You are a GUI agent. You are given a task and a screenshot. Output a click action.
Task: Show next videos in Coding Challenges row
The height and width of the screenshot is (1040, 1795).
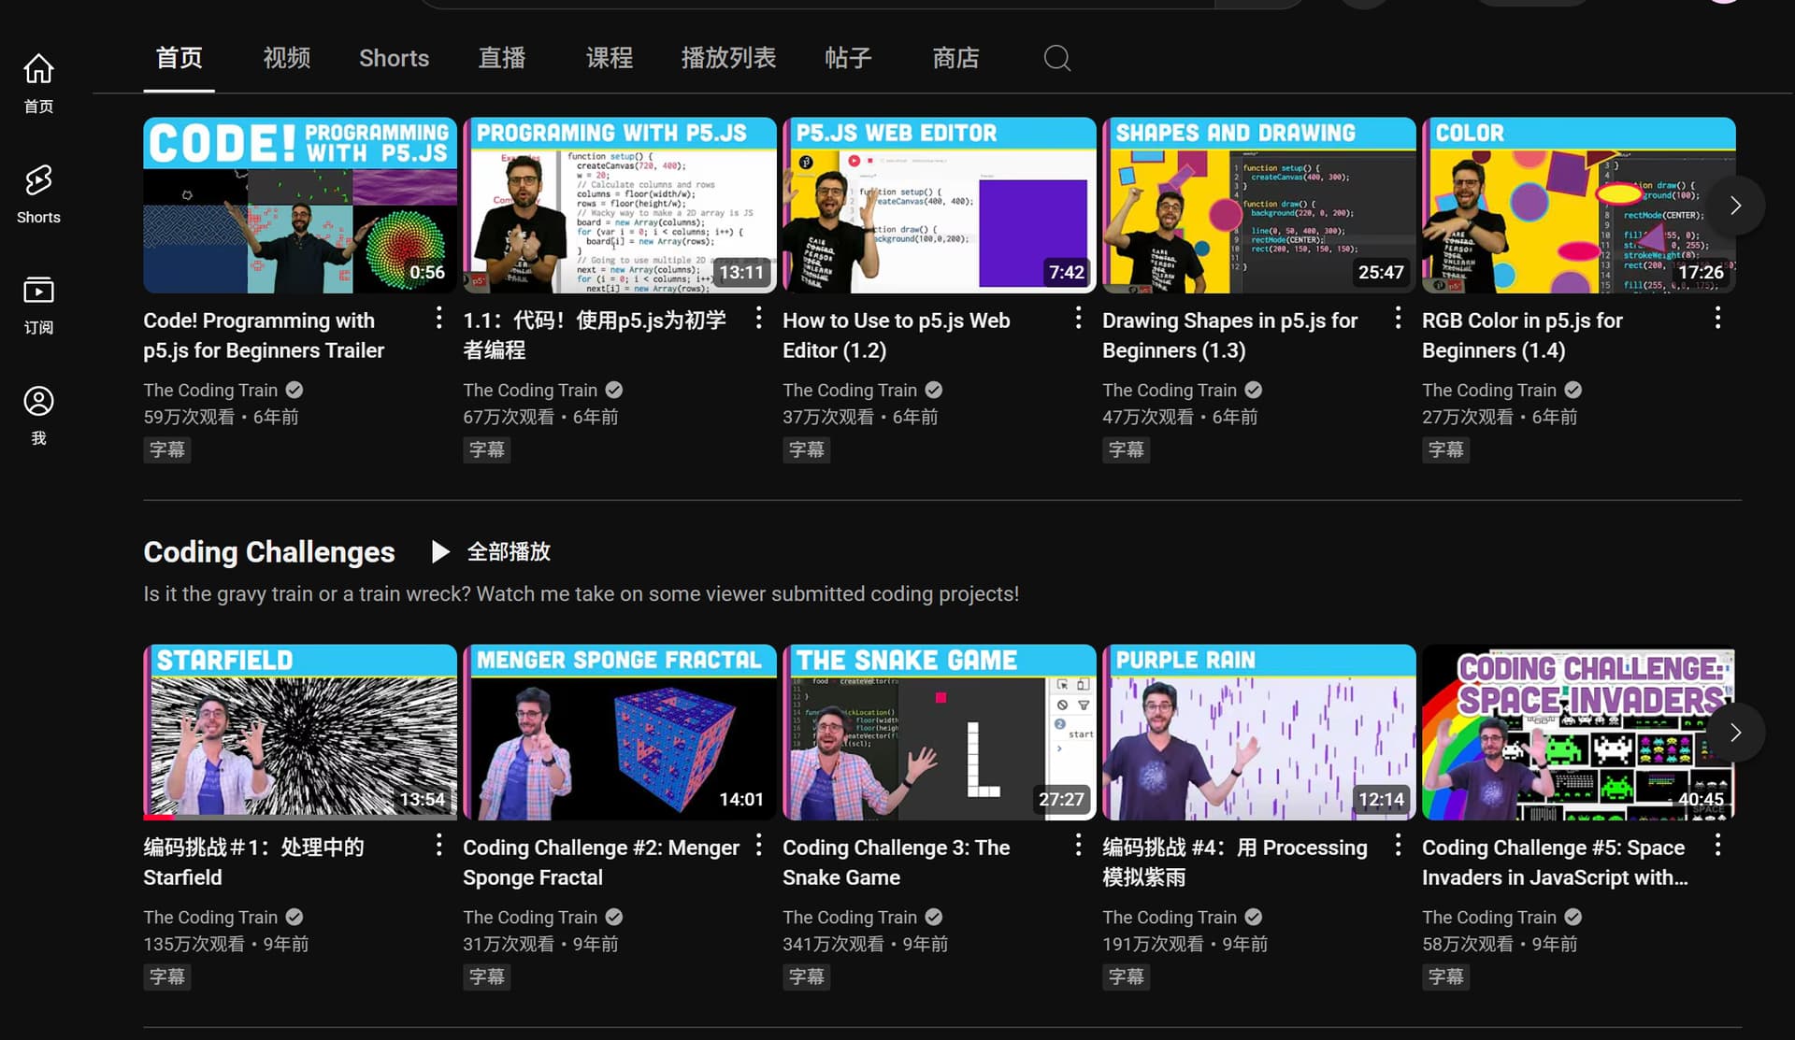tap(1735, 733)
